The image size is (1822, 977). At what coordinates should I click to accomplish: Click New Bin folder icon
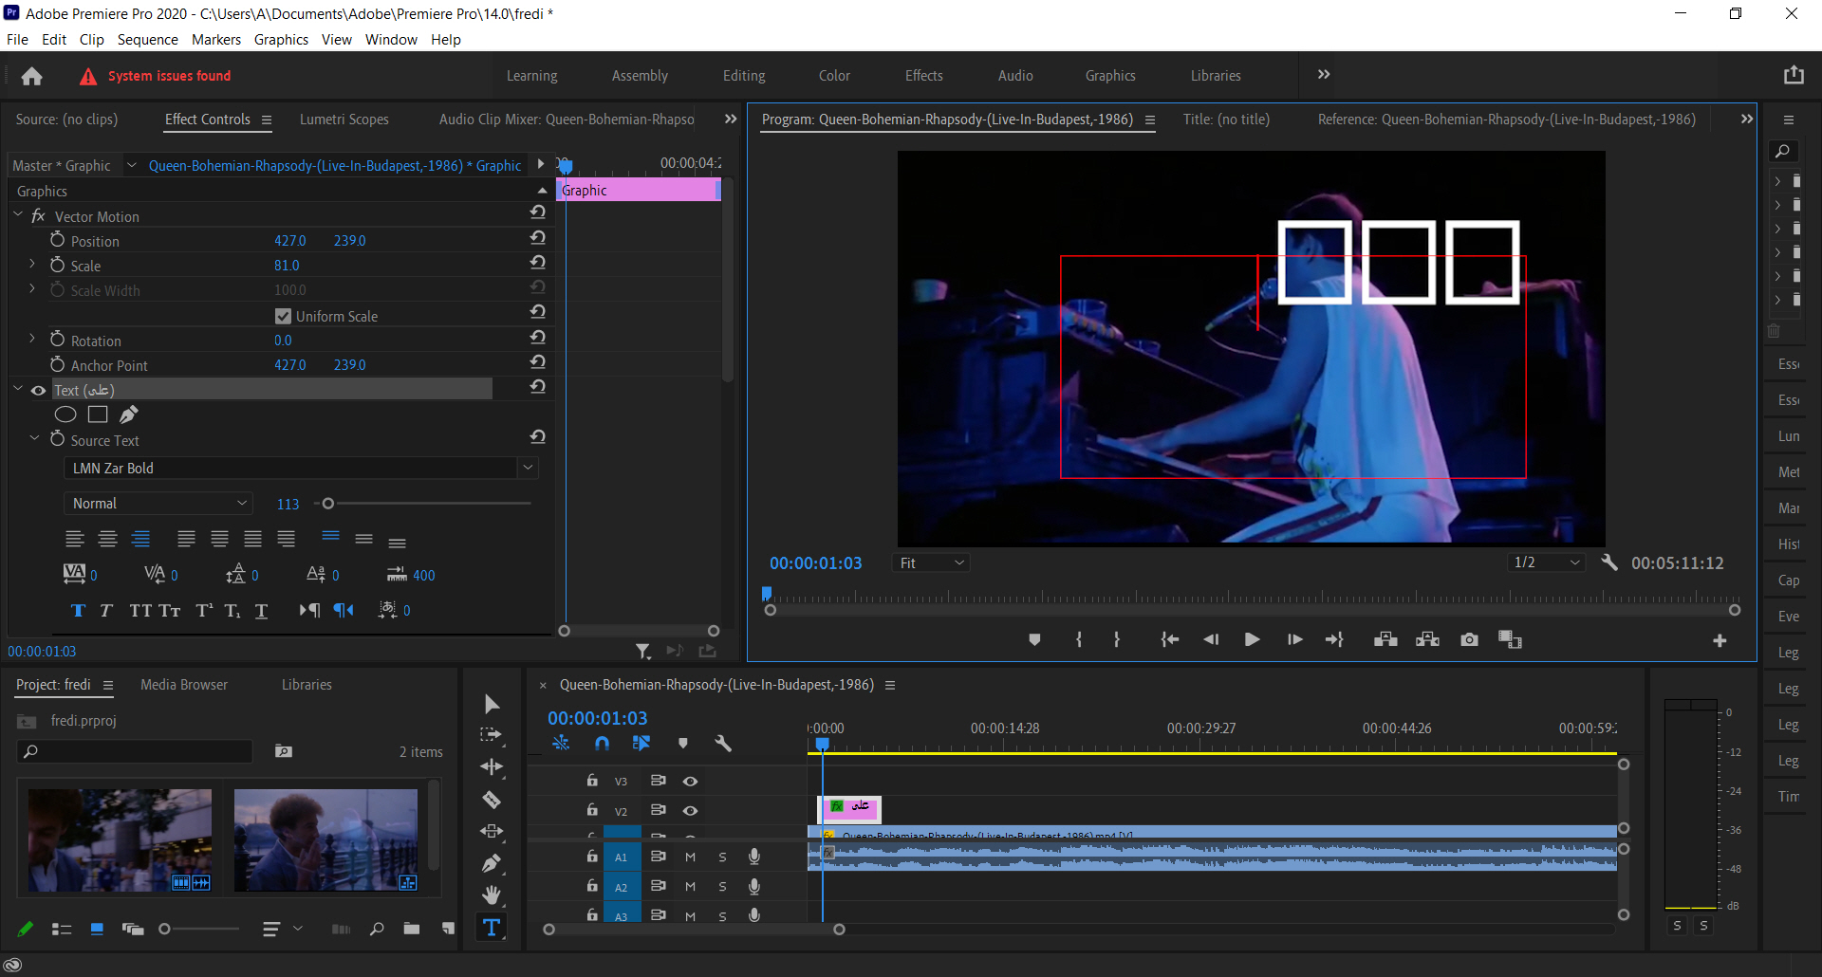[411, 929]
